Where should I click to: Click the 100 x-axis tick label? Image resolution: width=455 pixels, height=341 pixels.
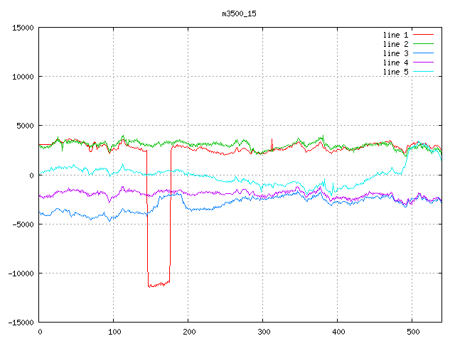pos(113,332)
